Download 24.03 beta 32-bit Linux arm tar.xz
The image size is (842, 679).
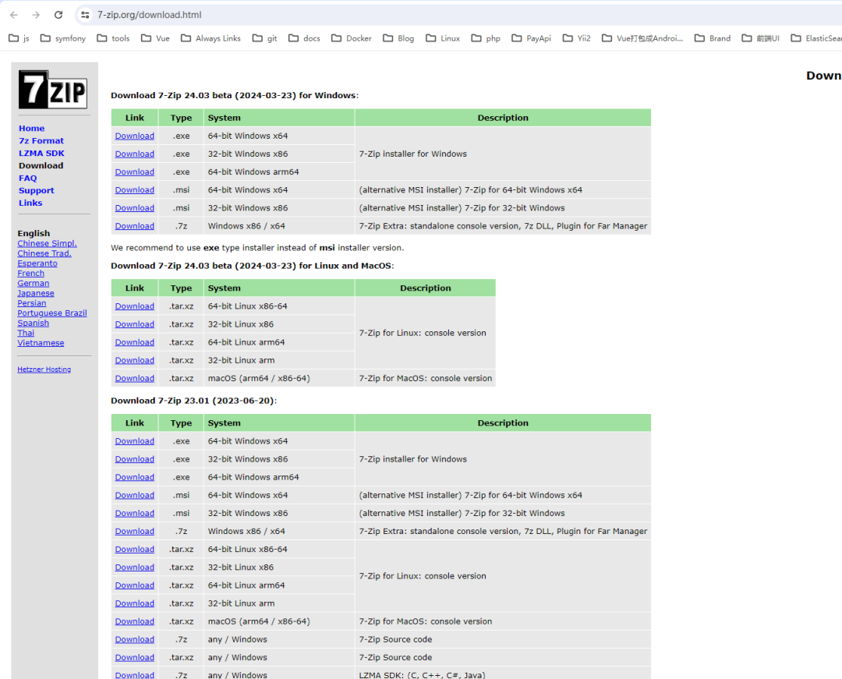[135, 360]
